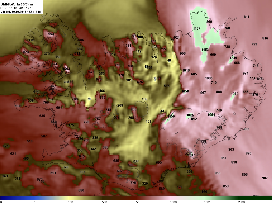Click the offshore value 895
This screenshot has width=272, height=204.
tap(249, 153)
